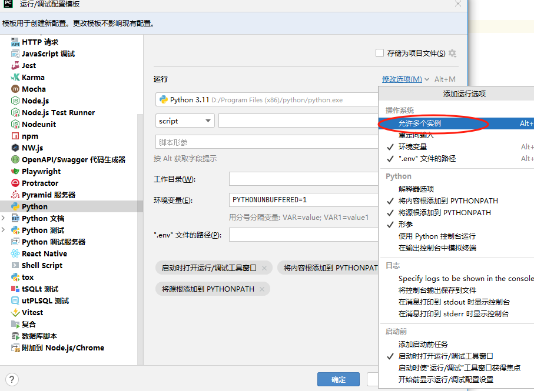Open the script type dropdown
Screen dimensions: 534x391
click(185, 121)
